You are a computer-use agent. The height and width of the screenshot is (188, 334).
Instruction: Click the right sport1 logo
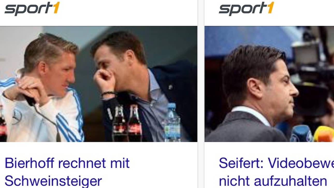point(246,9)
